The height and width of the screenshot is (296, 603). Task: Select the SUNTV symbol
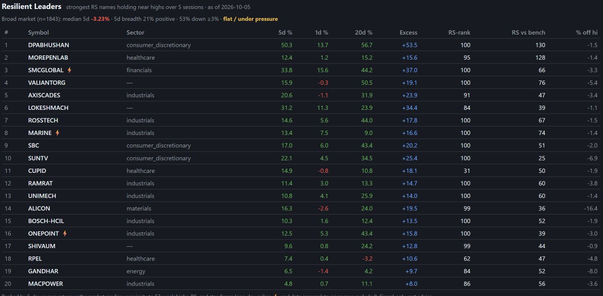[x=38, y=158]
